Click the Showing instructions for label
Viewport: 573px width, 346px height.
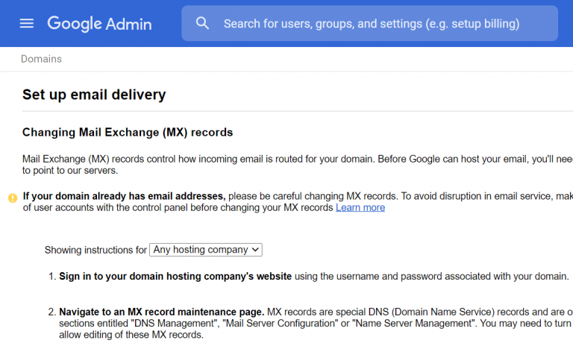click(95, 250)
